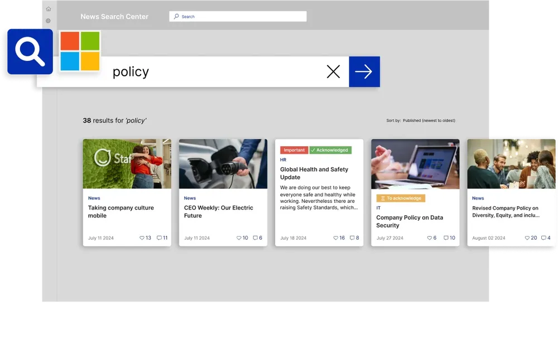Click the blue magnifying glass search icon
This screenshot has width=558, height=340.
[x=30, y=52]
